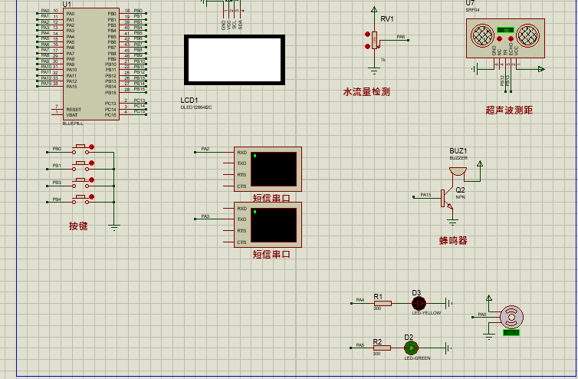The height and width of the screenshot is (379, 578).
Task: Click the BUZZER part label under BUZ1
Action: [458, 158]
